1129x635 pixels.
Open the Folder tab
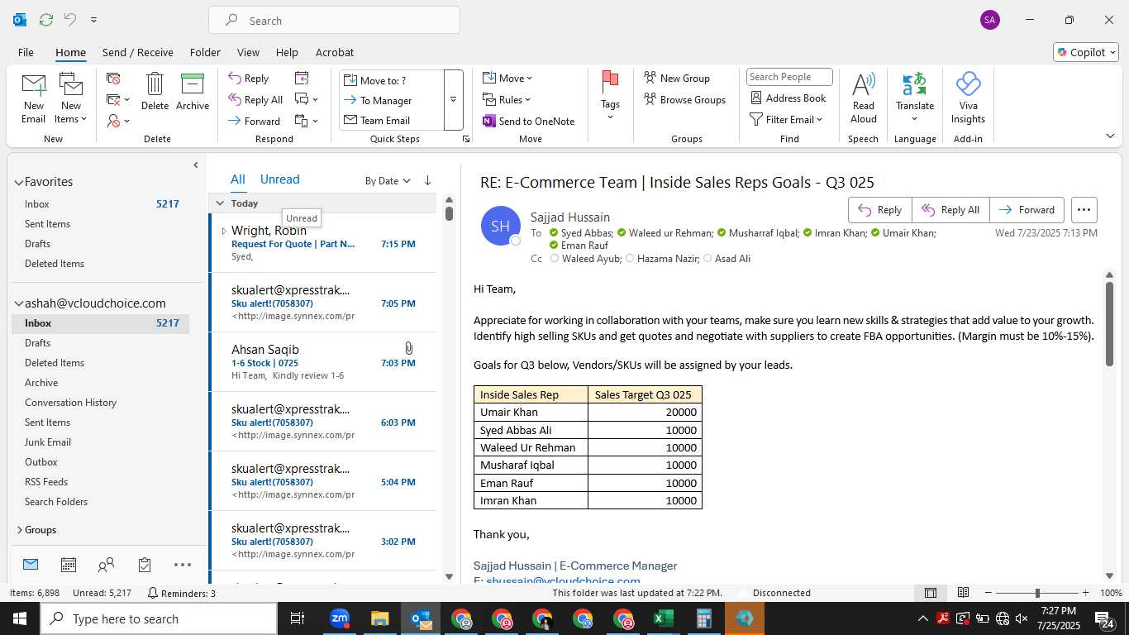205,52
